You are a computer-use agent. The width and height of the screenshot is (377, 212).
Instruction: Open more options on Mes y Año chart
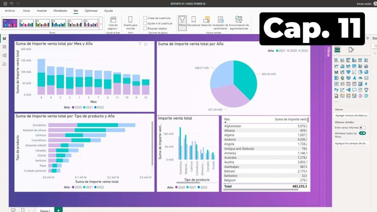point(152,44)
